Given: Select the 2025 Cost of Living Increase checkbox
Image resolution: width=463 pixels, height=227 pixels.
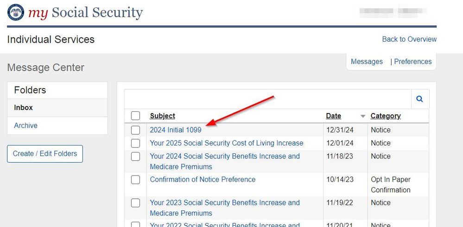Looking at the screenshot, I should coord(135,143).
